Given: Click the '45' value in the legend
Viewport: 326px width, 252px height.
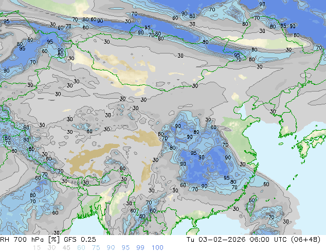Looking at the screenshot, I should tap(66, 248).
